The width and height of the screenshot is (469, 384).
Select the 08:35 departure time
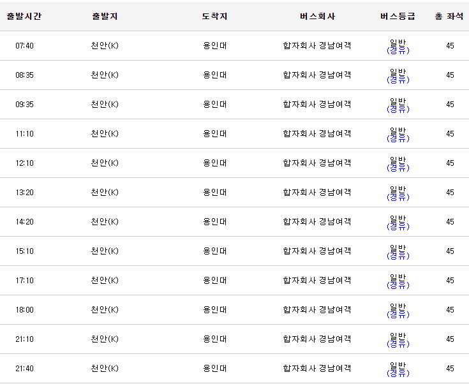pyautogui.click(x=24, y=75)
